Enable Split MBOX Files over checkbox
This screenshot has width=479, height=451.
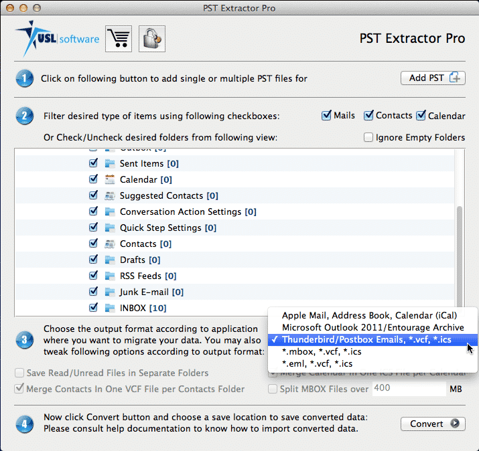click(x=273, y=389)
